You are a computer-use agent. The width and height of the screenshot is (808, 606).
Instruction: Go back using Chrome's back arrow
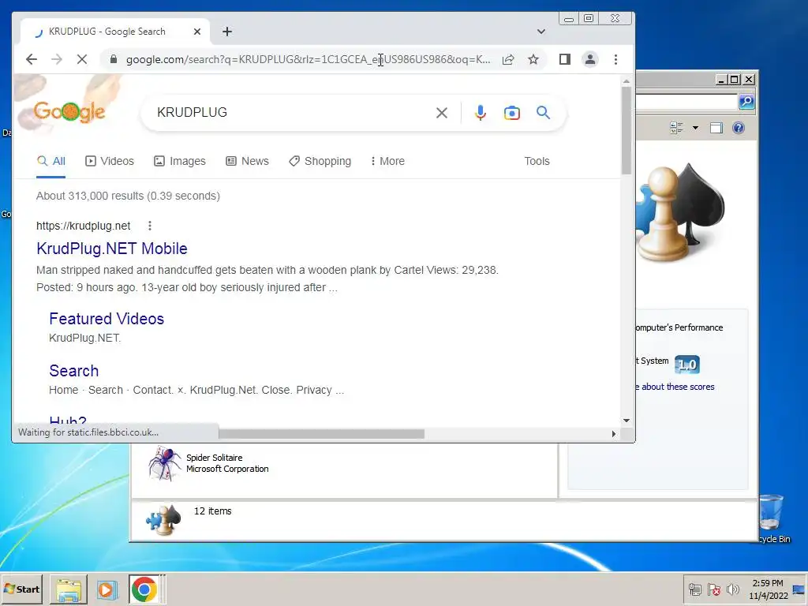tap(32, 59)
